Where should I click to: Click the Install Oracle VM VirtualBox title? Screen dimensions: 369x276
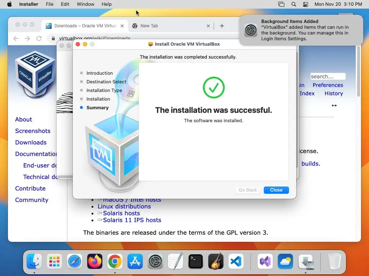pos(187,44)
